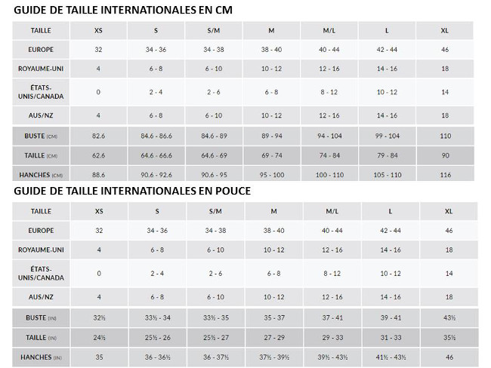Click the TAILLE (IN) row label
This screenshot has width=491, height=368.
click(x=42, y=337)
